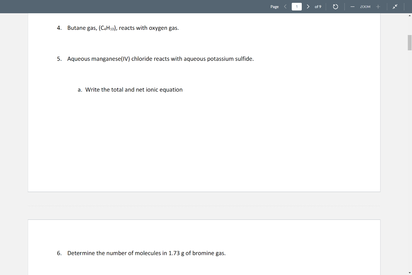Go to the previous page arrow
The width and height of the screenshot is (412, 275).
point(285,6)
